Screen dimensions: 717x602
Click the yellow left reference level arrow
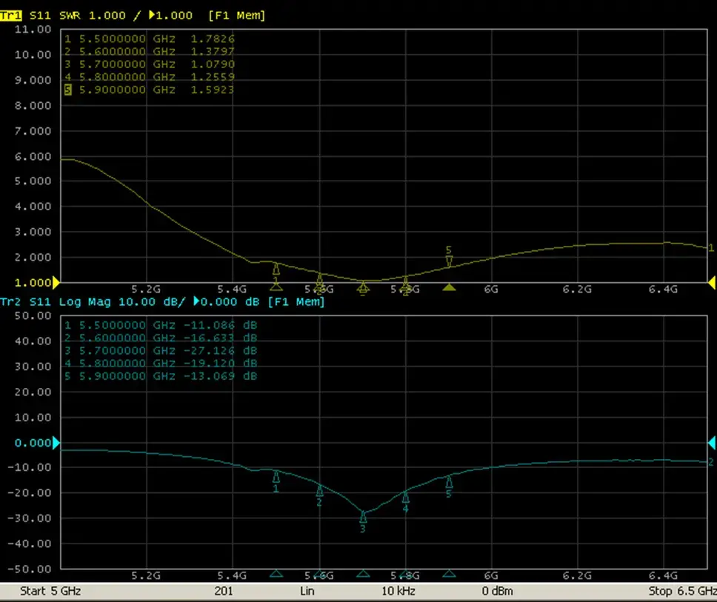click(56, 282)
